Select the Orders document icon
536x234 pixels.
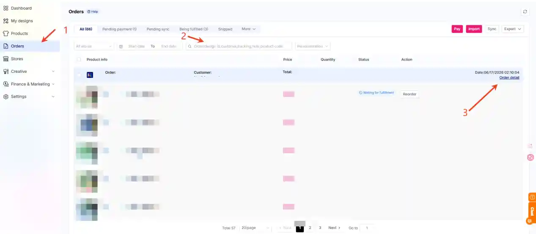pos(6,46)
